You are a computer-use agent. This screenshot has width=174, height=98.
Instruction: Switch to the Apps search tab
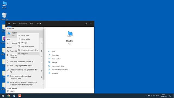(14, 24)
